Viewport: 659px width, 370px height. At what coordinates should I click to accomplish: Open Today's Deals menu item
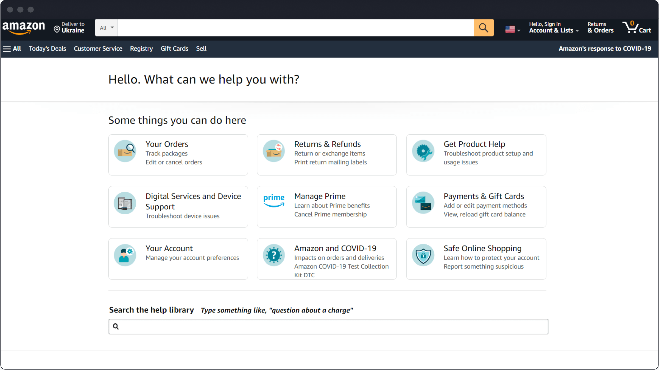point(48,49)
